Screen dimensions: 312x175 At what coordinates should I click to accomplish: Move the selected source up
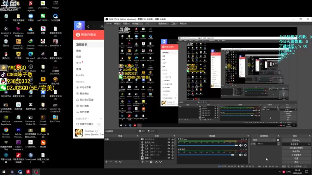click(156, 162)
